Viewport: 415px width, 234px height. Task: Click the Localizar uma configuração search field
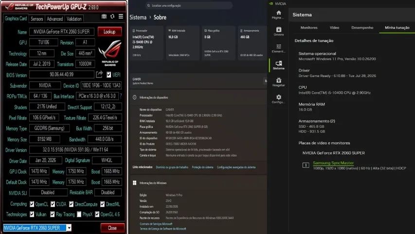click(x=189, y=5)
